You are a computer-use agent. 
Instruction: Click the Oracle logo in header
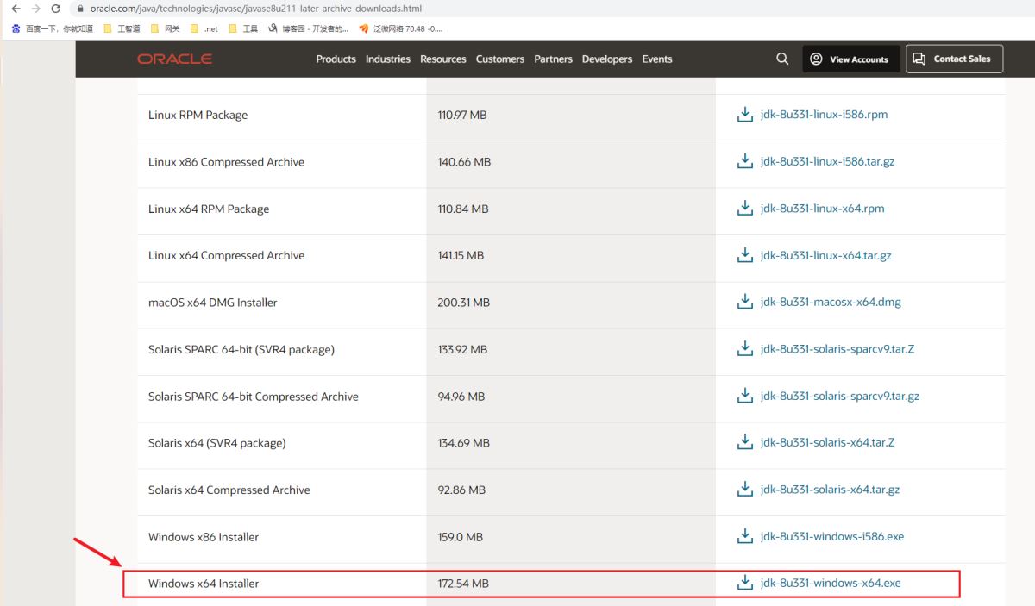pos(174,59)
